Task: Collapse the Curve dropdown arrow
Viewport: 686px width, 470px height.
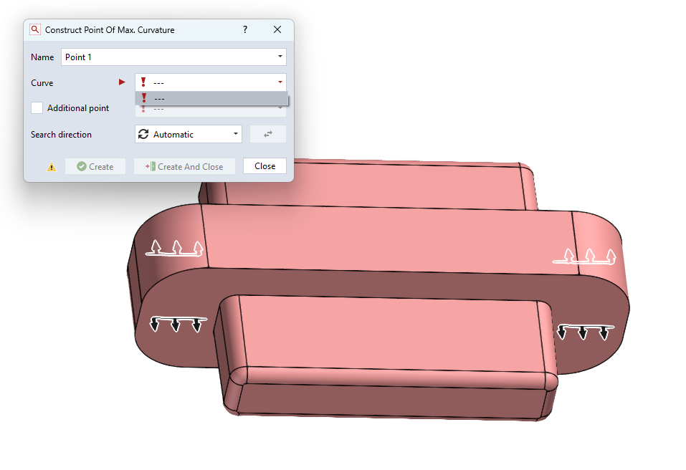Action: tap(280, 82)
